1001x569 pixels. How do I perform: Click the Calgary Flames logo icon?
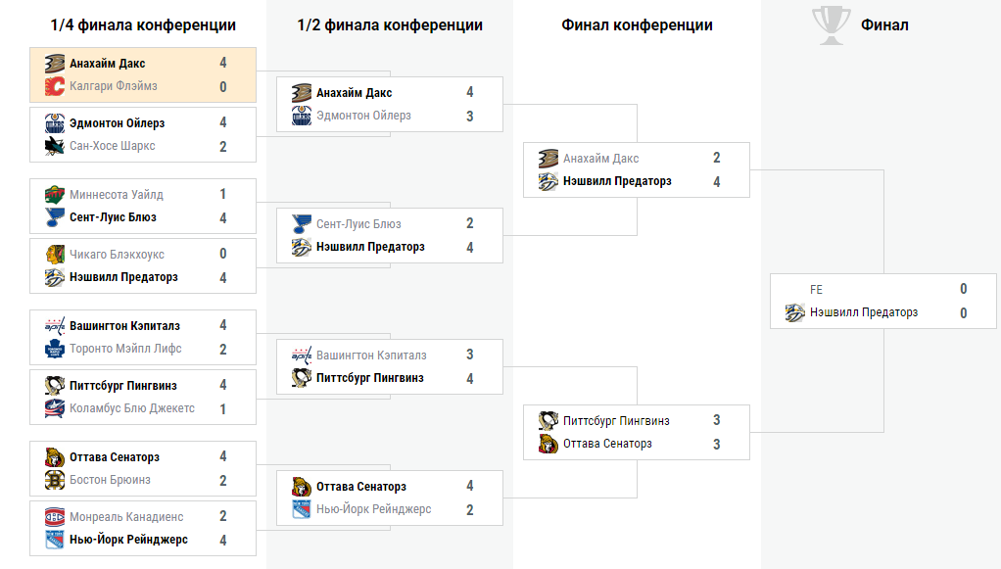coord(54,86)
